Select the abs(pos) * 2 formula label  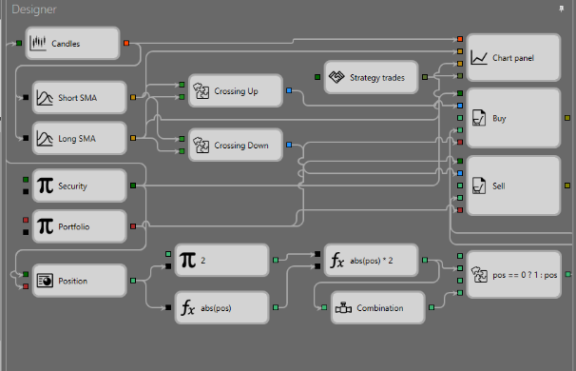pyautogui.click(x=372, y=261)
